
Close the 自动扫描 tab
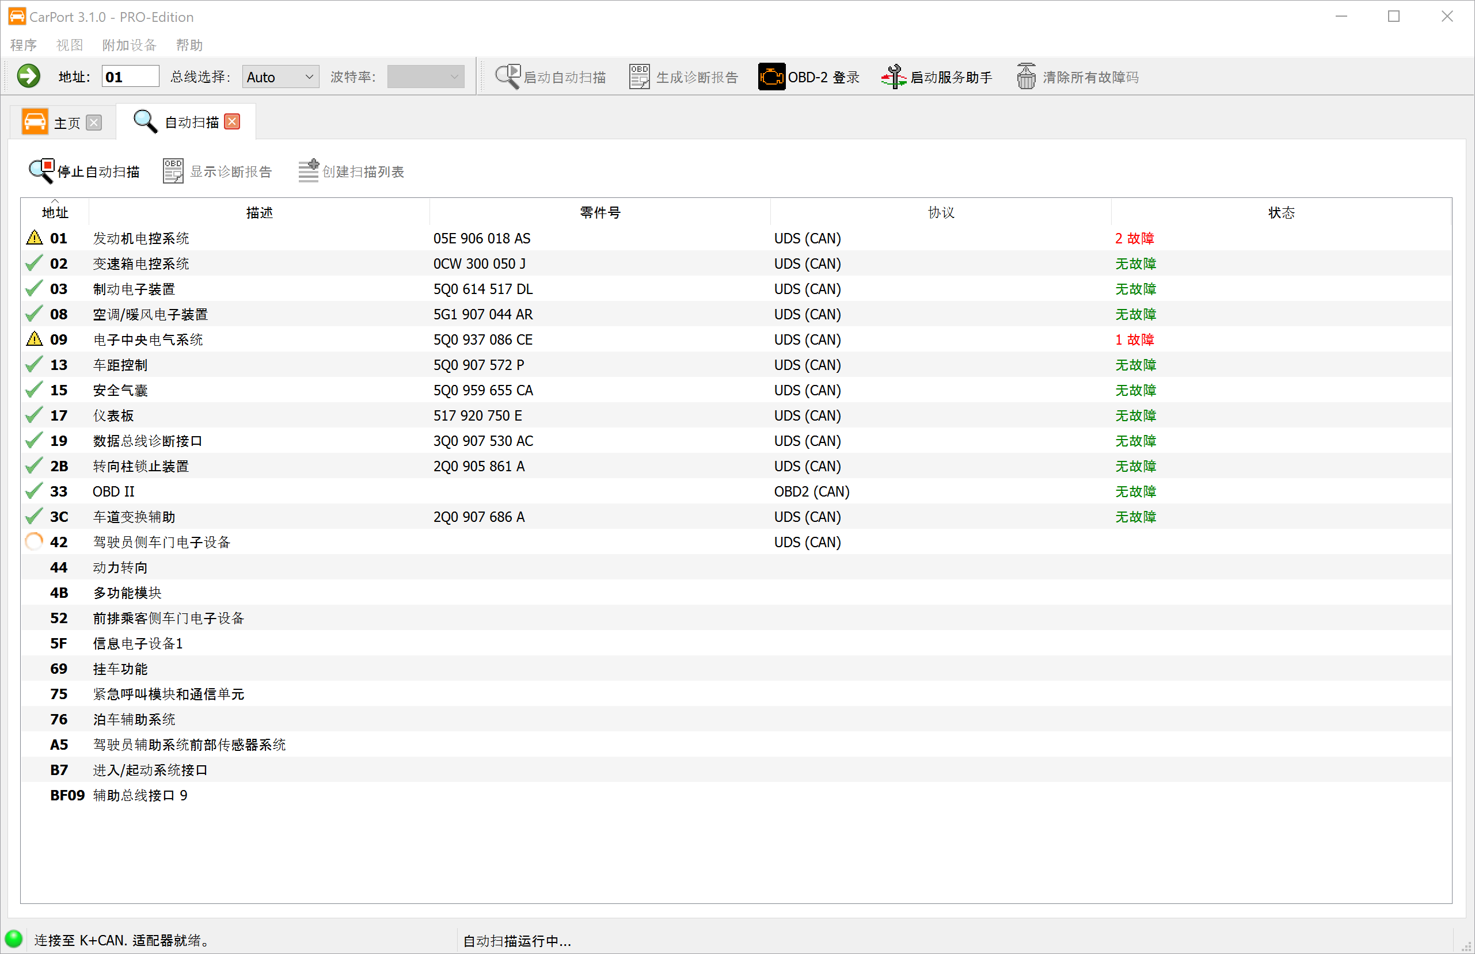click(x=233, y=121)
